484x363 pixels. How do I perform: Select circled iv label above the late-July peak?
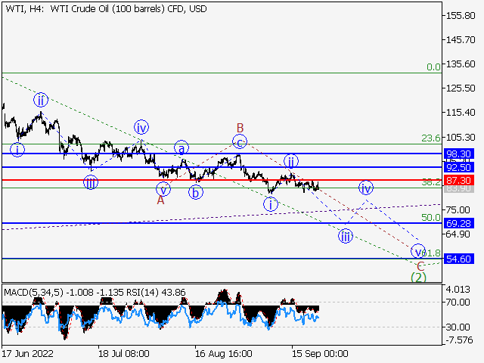[x=141, y=127]
